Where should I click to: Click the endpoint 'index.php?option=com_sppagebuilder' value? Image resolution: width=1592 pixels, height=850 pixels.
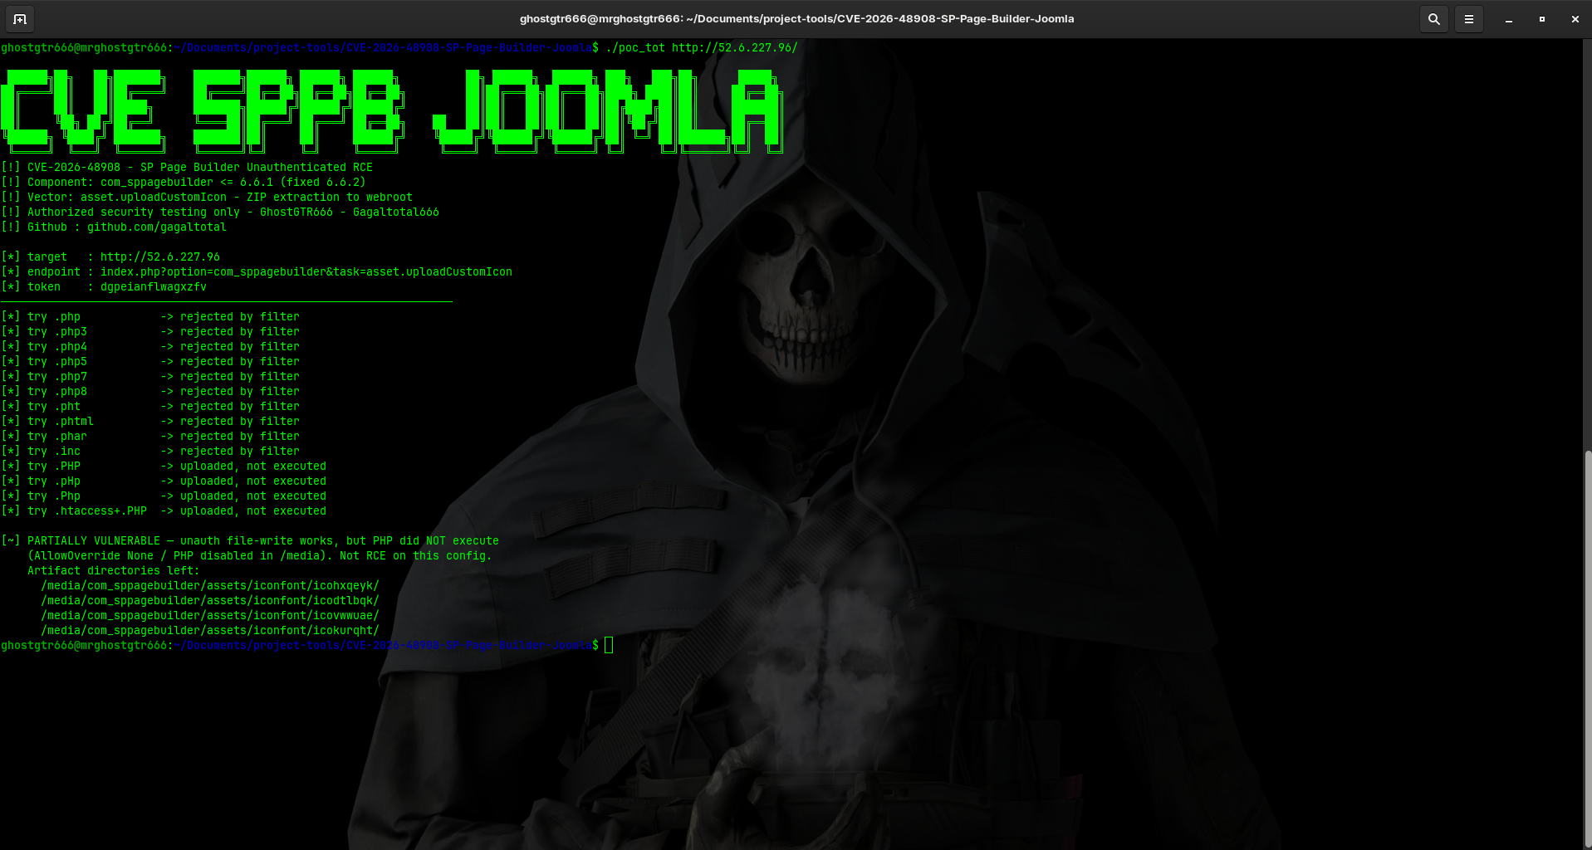tap(306, 272)
